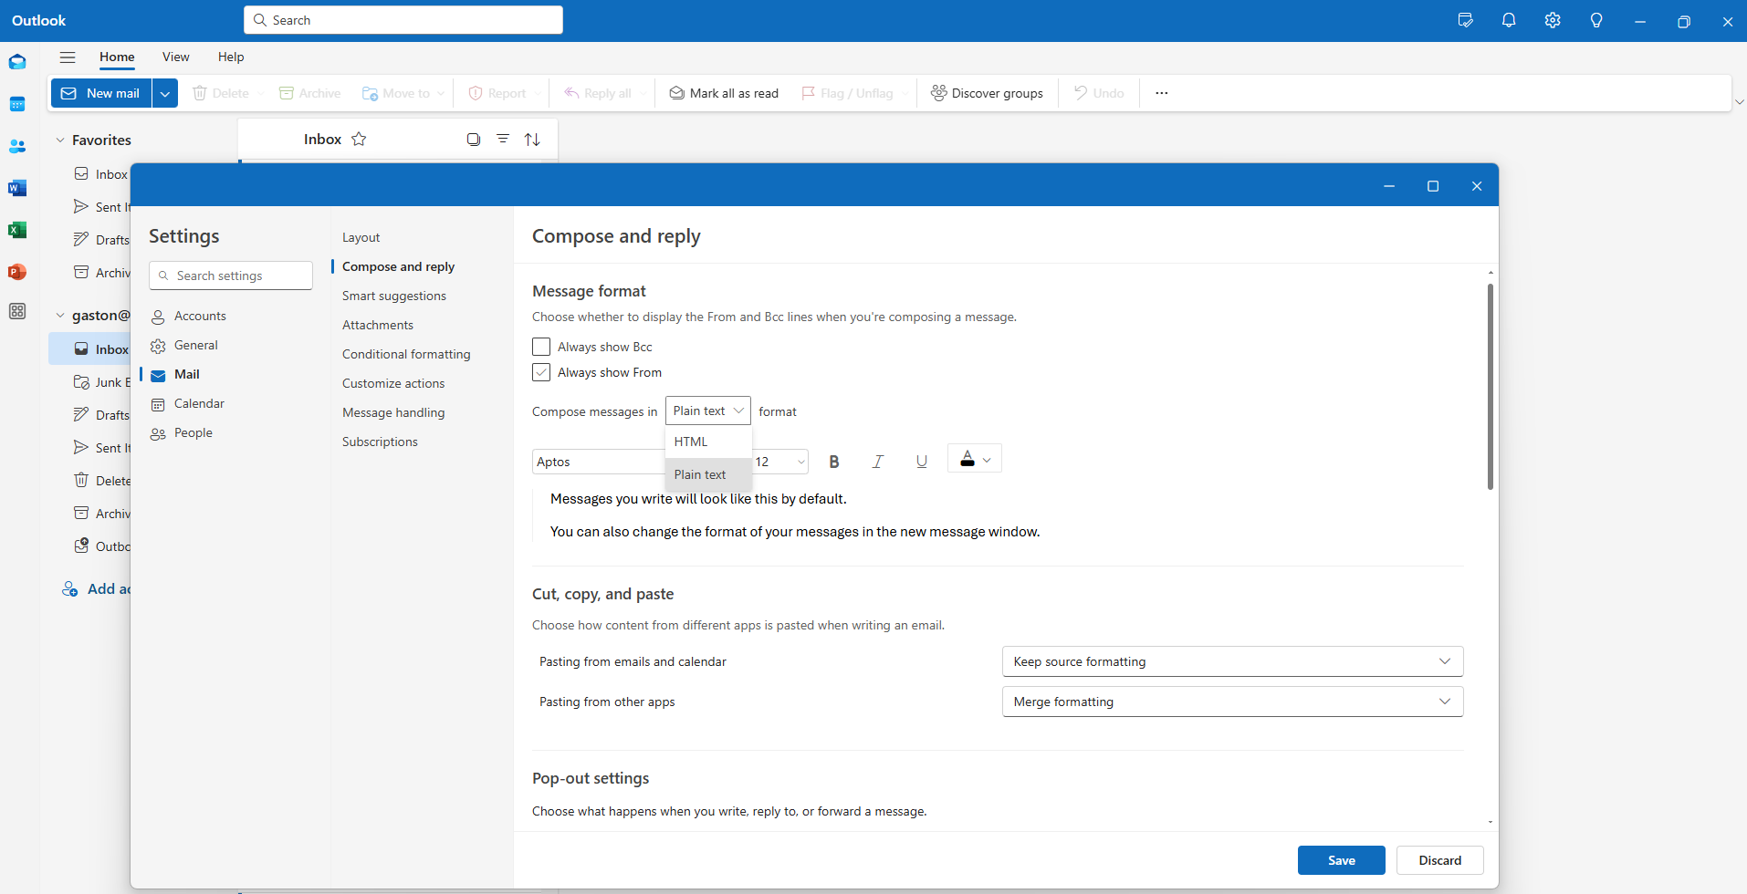Open Message handling settings page
This screenshot has height=894, width=1747.
click(393, 412)
